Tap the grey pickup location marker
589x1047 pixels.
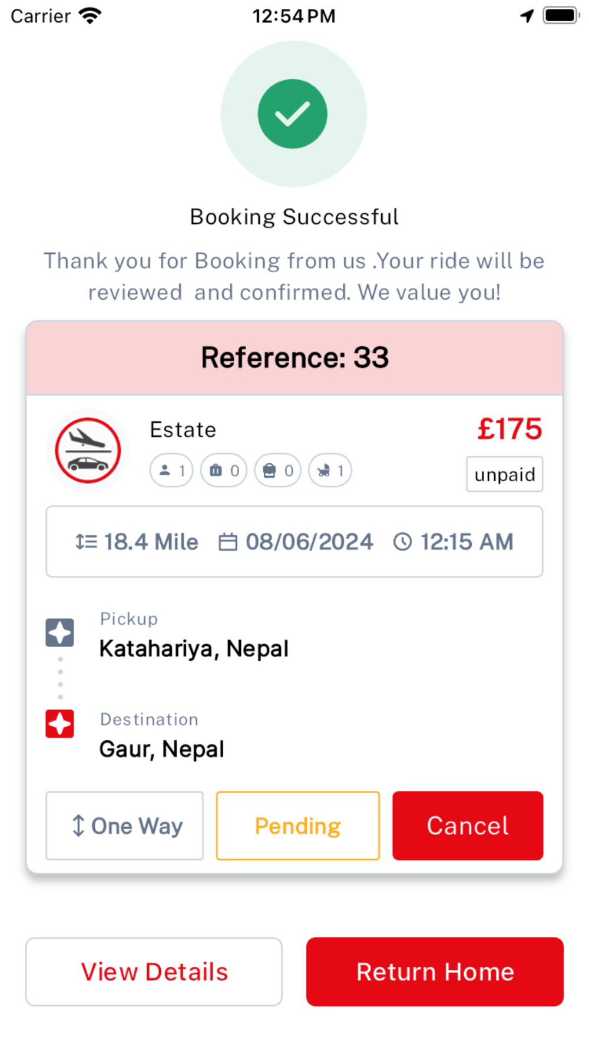60,632
